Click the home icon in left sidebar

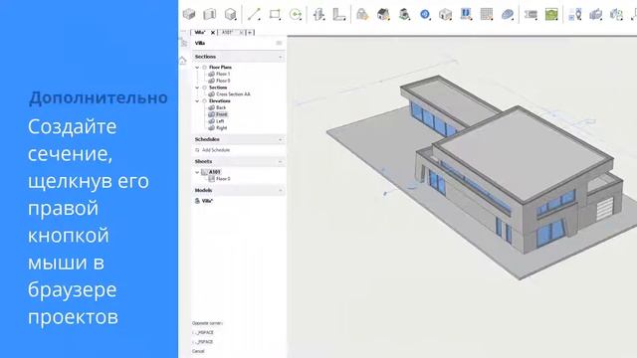183,61
